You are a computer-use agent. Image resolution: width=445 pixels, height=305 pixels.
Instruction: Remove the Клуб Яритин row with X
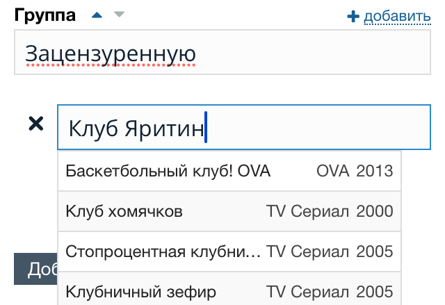35,124
